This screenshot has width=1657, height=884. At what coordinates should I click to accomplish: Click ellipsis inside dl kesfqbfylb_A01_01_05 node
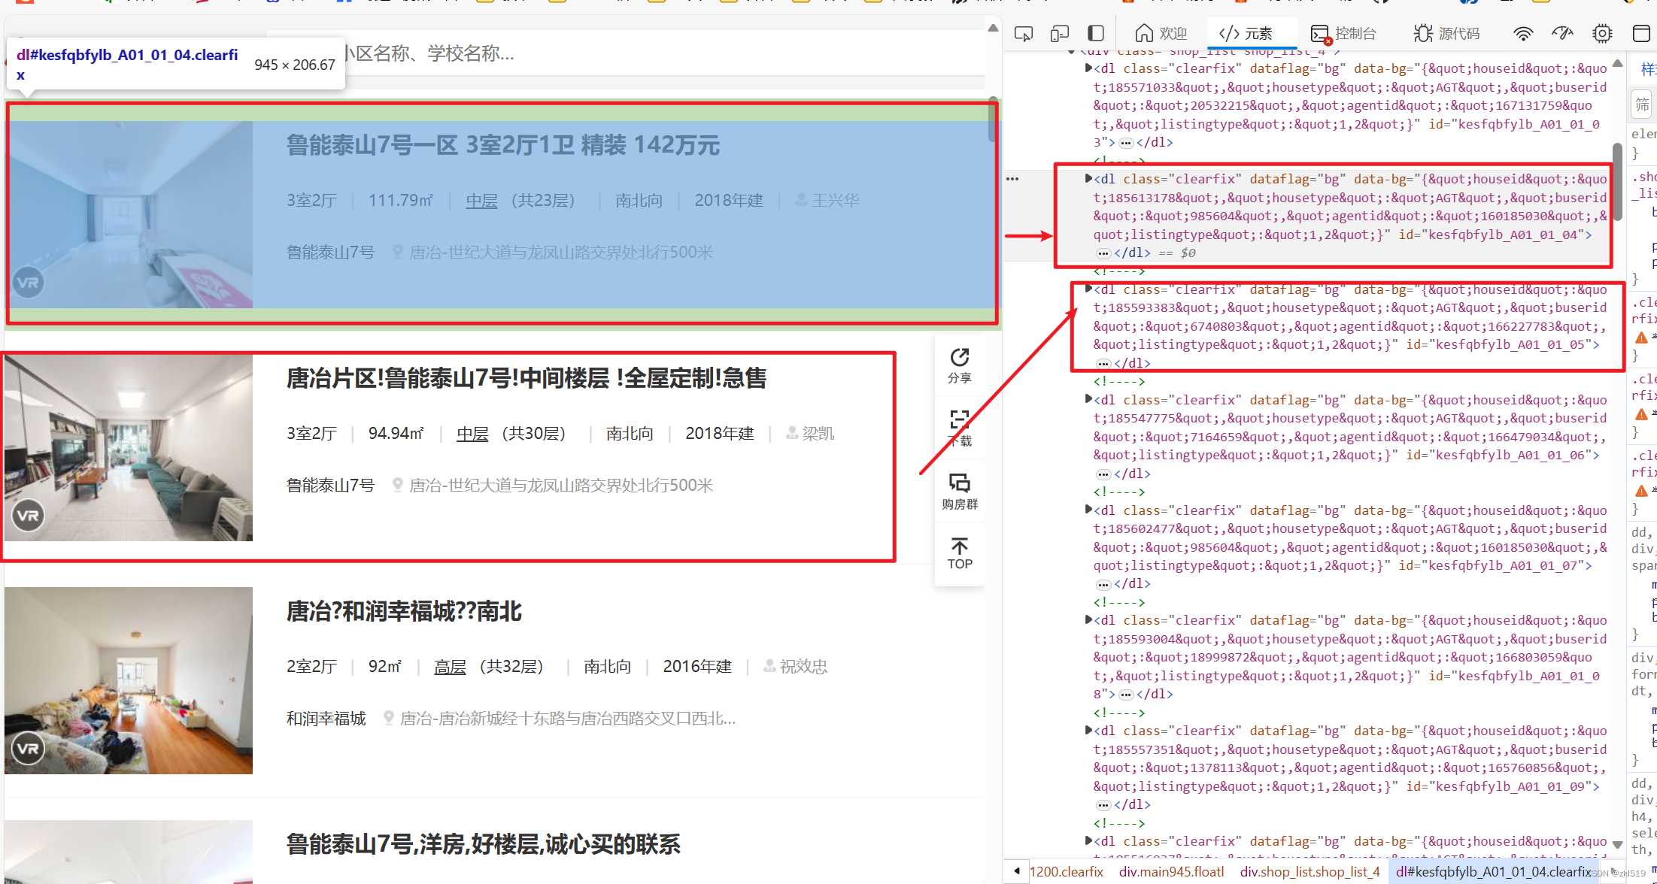pyautogui.click(x=1103, y=364)
